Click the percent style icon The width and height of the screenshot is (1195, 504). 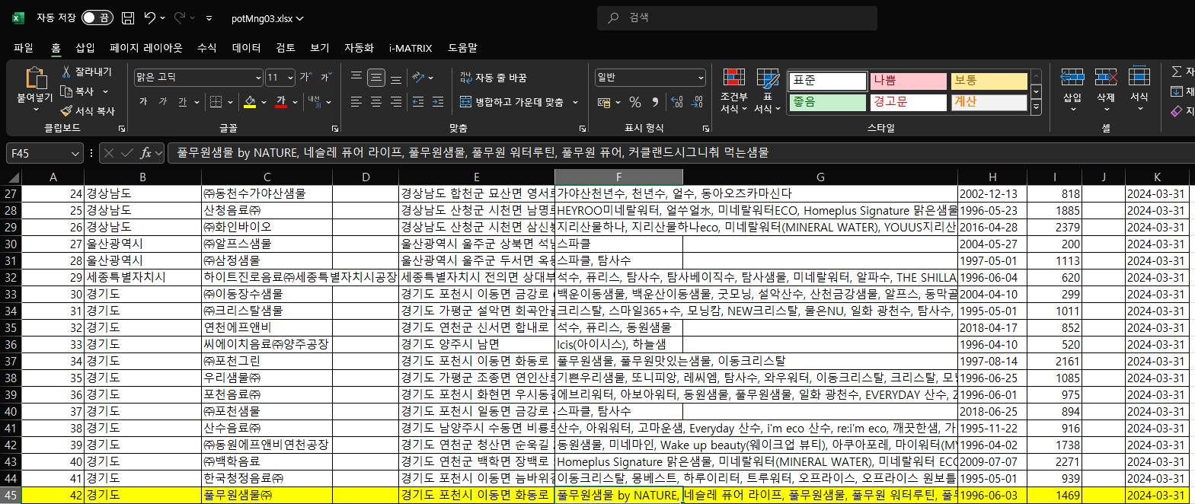[635, 102]
